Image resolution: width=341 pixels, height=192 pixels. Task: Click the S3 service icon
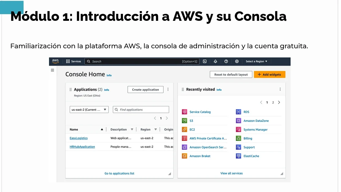pos(184,121)
